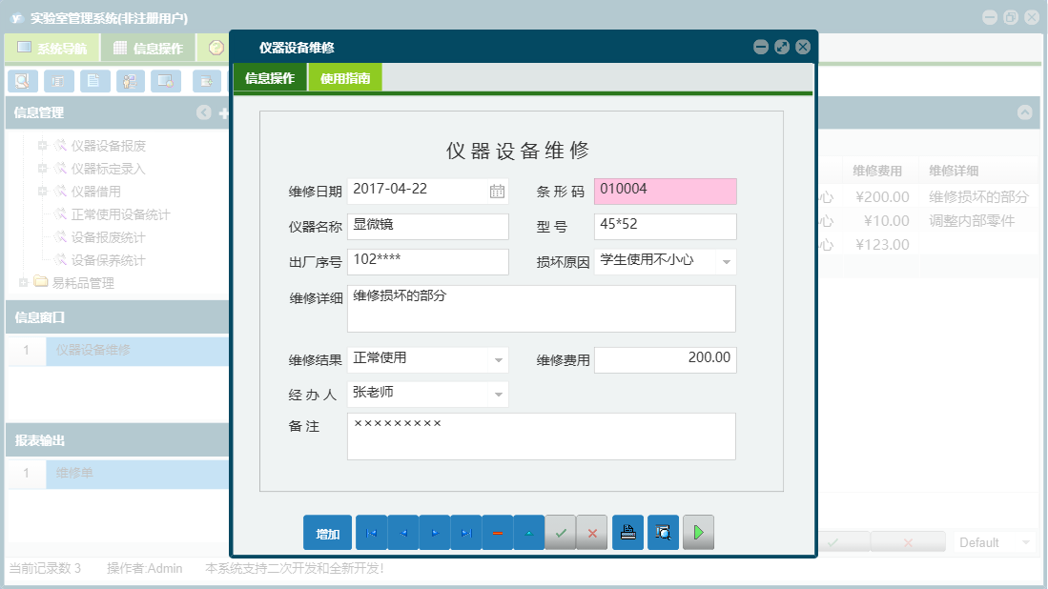Click the last record navigation icon

coord(465,533)
